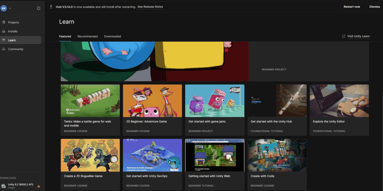Switch to the Downloaded tab

(x=112, y=37)
